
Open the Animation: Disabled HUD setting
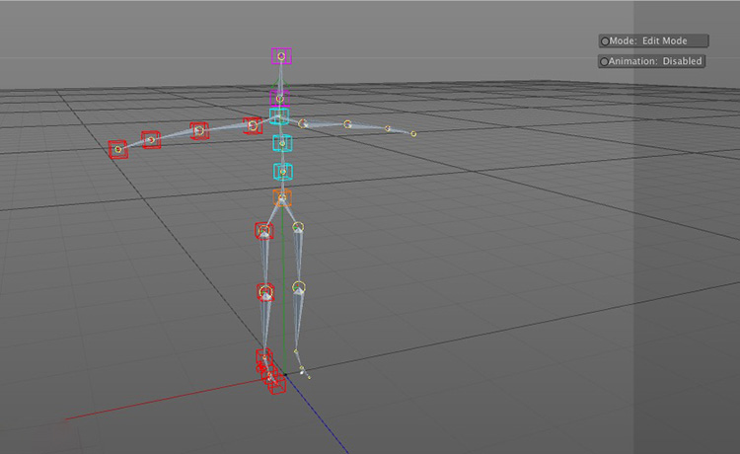coord(652,61)
